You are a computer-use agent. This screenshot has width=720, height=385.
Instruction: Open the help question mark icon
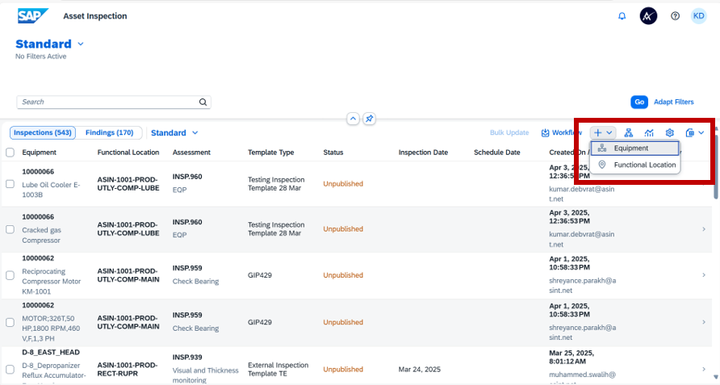(x=675, y=16)
